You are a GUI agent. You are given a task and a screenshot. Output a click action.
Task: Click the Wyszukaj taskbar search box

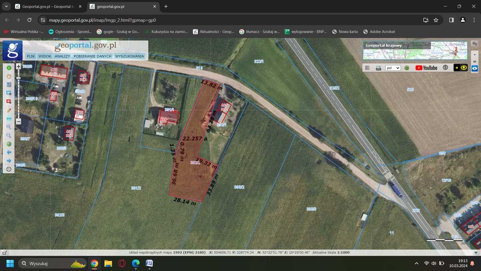click(52, 264)
